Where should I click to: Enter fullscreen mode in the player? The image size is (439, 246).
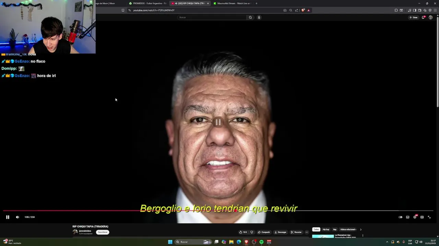[x=429, y=217]
